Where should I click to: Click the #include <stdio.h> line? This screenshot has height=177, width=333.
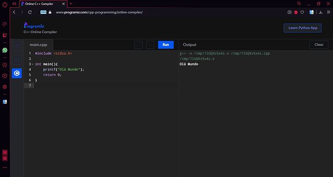(x=54, y=53)
